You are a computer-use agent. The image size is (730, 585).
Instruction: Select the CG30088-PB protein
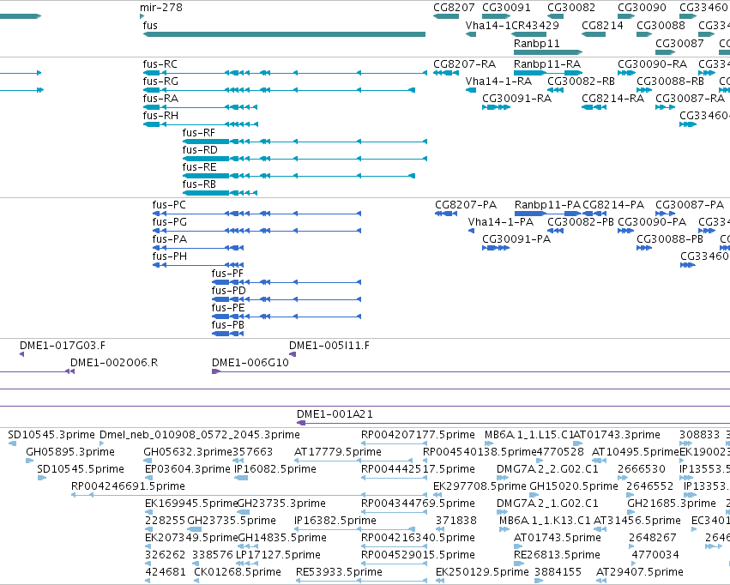pyautogui.click(x=644, y=248)
